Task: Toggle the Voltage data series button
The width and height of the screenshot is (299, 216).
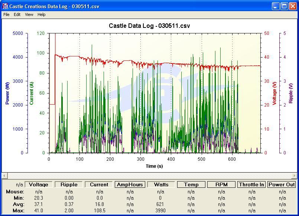Action: pyautogui.click(x=38, y=184)
